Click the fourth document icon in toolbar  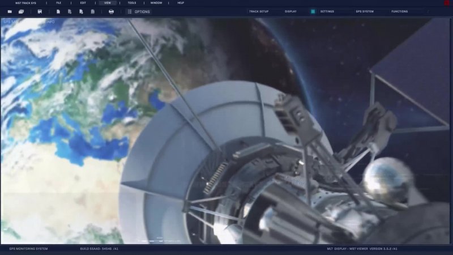coord(93,11)
